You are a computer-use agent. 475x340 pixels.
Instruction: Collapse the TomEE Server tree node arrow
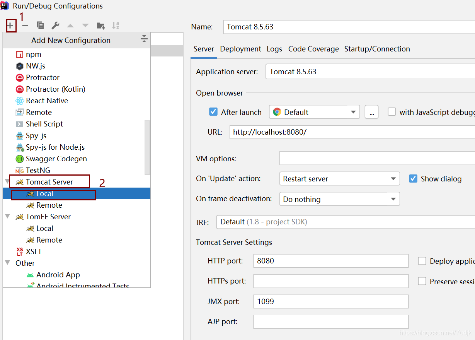pyautogui.click(x=8, y=217)
